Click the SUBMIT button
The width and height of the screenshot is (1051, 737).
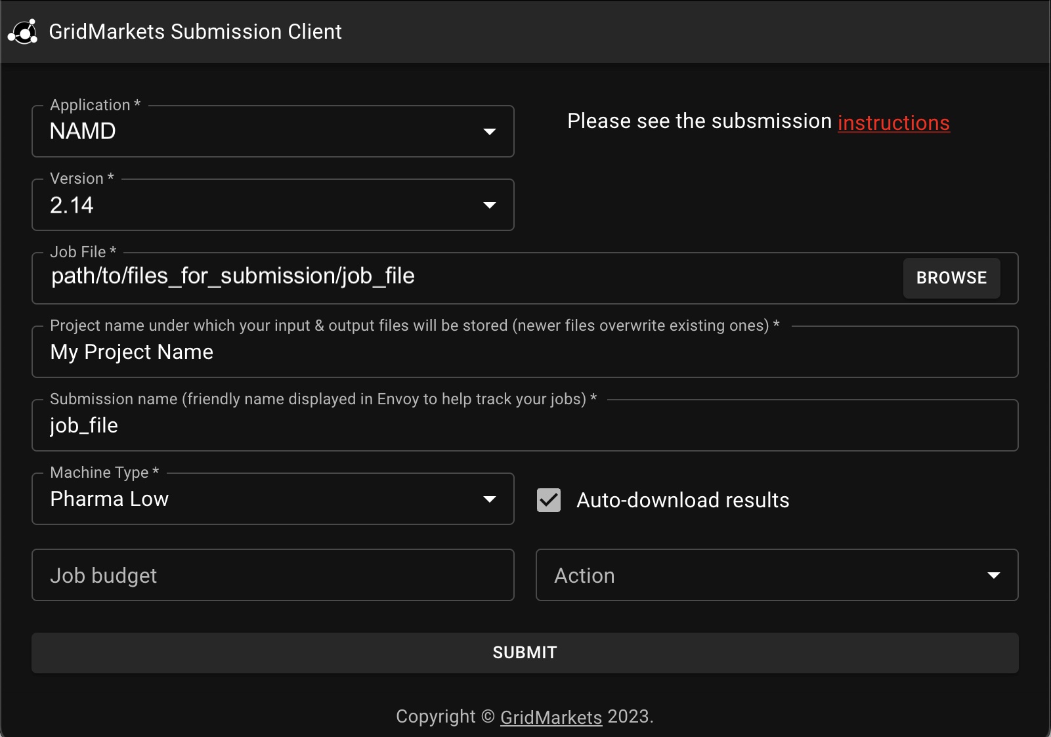pos(525,652)
